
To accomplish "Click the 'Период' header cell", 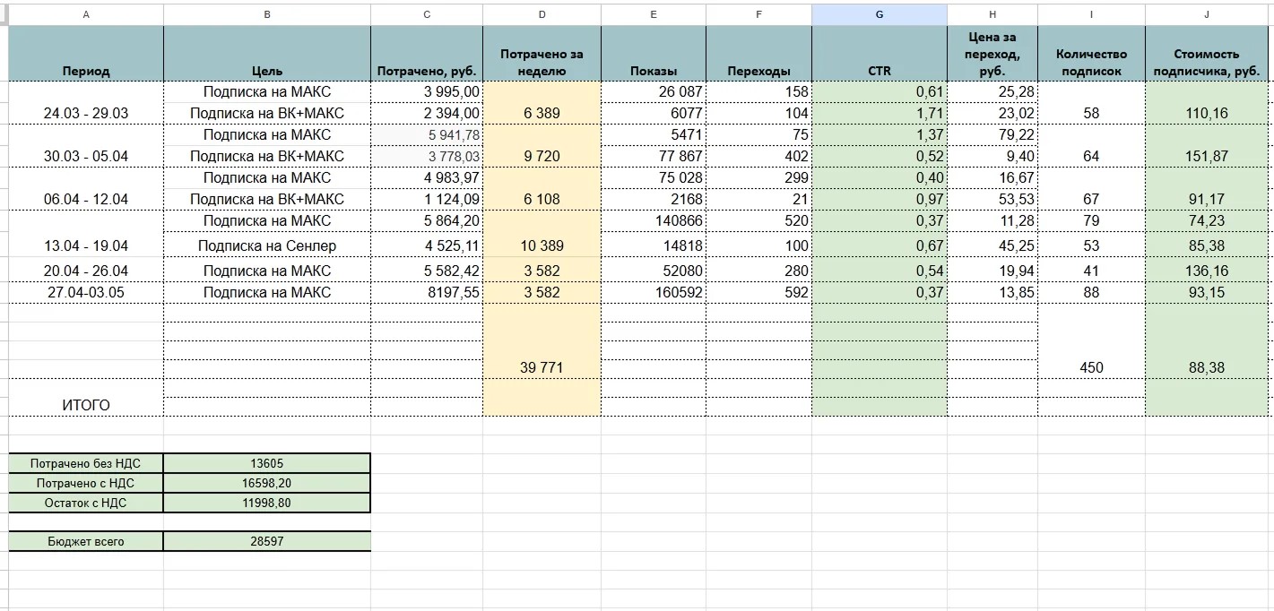I will [86, 54].
